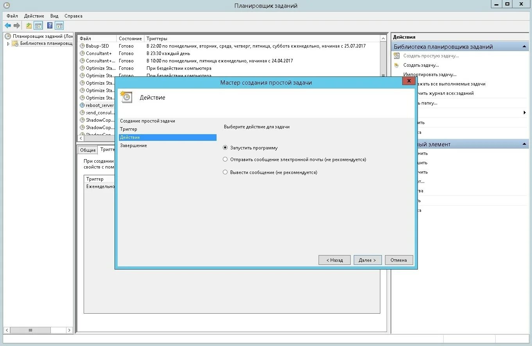Close the wizard with red X button
Viewport: 532px width, 346px height.
(x=408, y=81)
